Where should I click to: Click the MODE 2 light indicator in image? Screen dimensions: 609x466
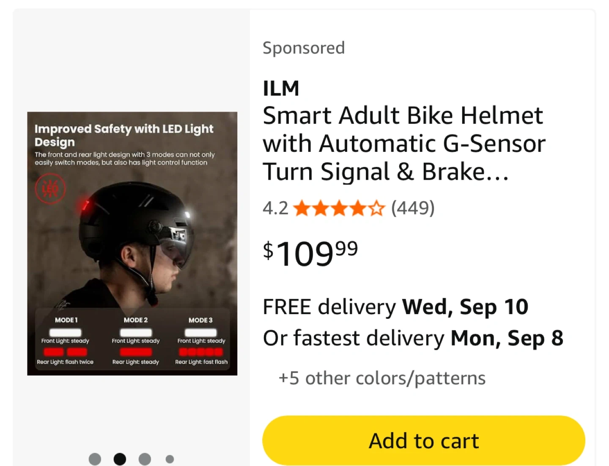tap(136, 341)
